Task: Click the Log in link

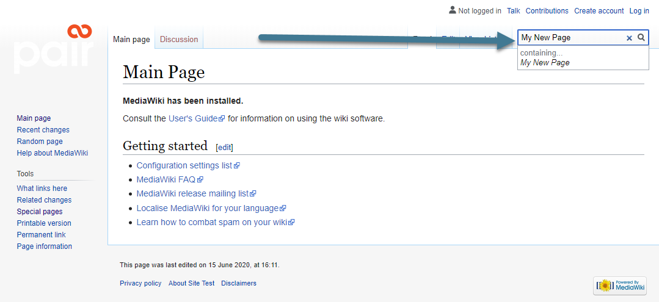Action: click(639, 11)
